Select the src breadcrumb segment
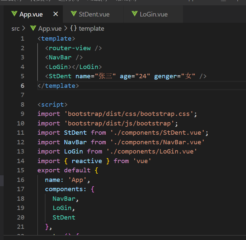This screenshot has width=246, height=240. click(16, 28)
